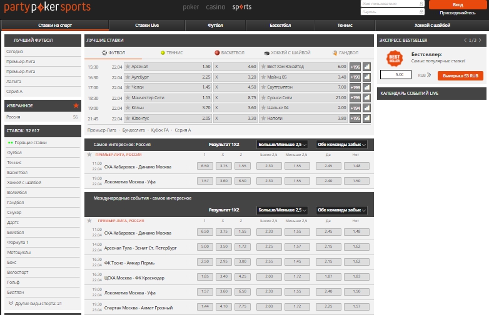Click the hockey puck icon in the ХОККЕЙ С ШАЙБОЙ tab
This screenshot has height=315, width=489.
pyautogui.click(x=266, y=53)
